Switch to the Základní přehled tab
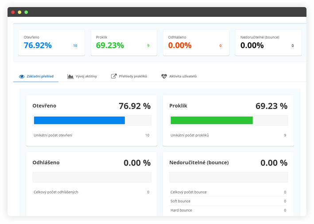The height and width of the screenshot is (224, 314). click(36, 76)
